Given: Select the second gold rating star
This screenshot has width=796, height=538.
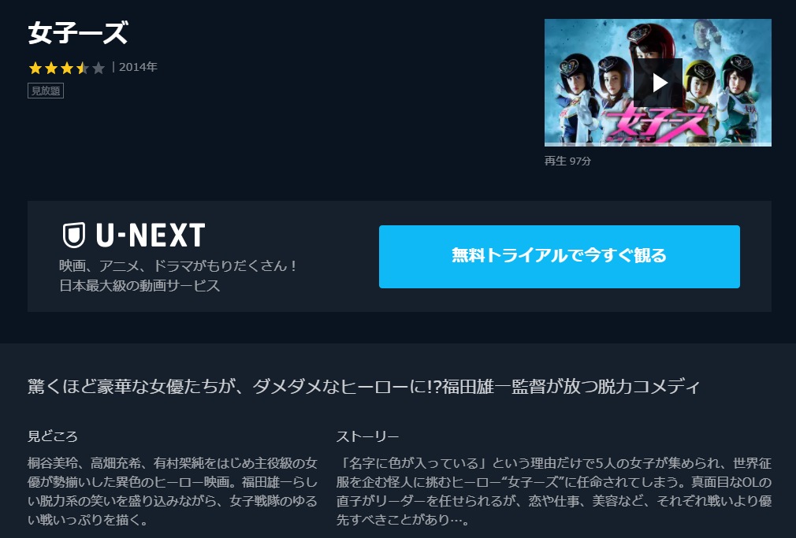Looking at the screenshot, I should (x=50, y=68).
